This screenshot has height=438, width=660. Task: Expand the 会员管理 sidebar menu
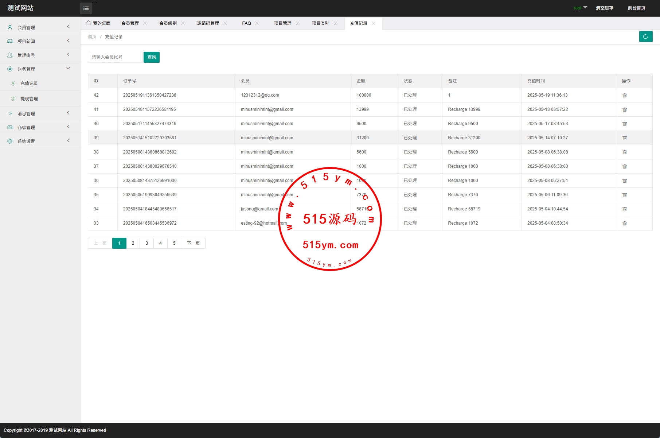[x=40, y=27]
